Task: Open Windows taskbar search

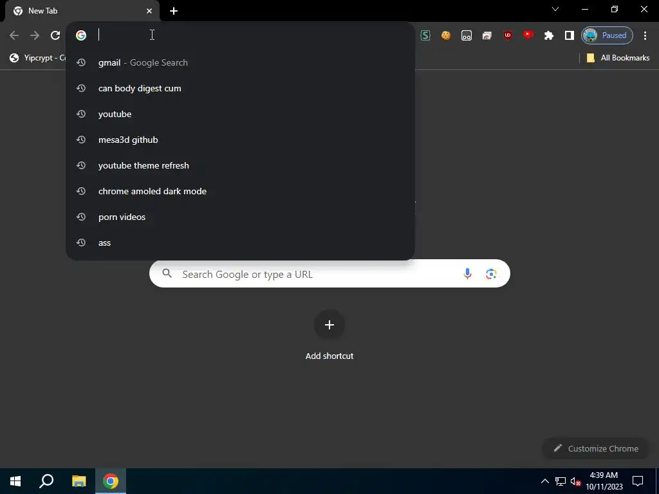Action: (46, 481)
